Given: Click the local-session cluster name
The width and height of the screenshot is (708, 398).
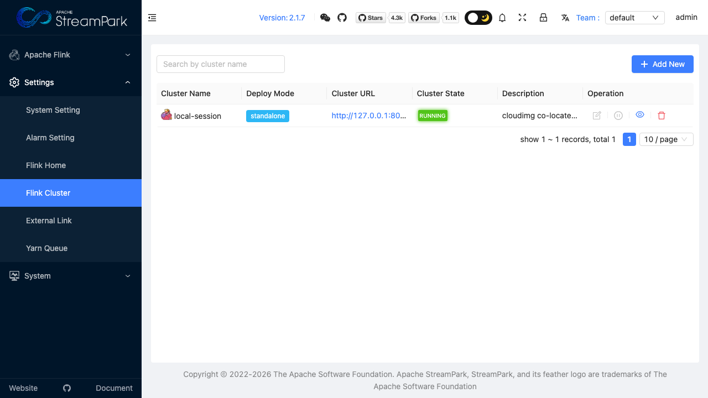Looking at the screenshot, I should 197,116.
